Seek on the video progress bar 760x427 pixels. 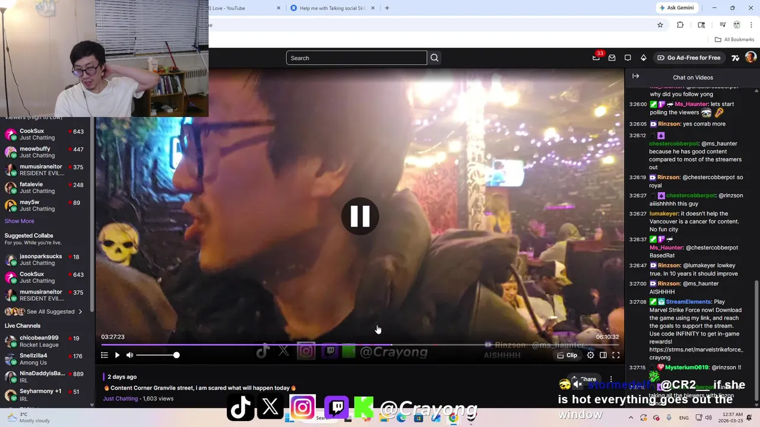pyautogui.click(x=360, y=344)
